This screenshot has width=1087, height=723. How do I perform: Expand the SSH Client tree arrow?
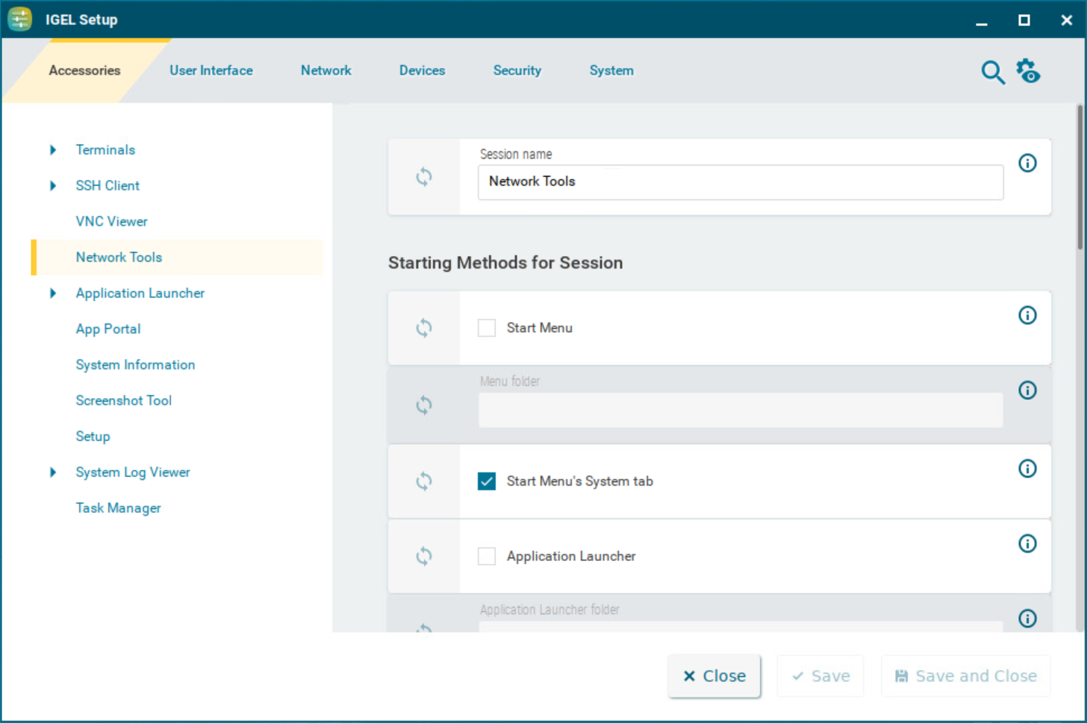[x=53, y=186]
